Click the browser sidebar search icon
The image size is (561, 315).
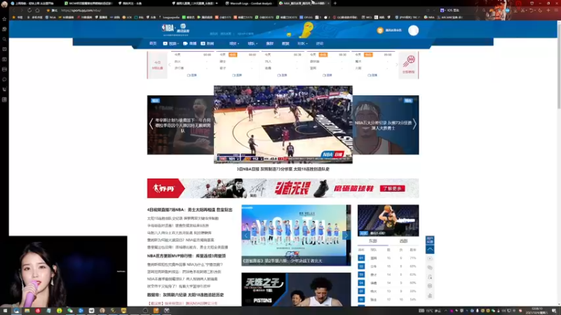[x=4, y=39]
